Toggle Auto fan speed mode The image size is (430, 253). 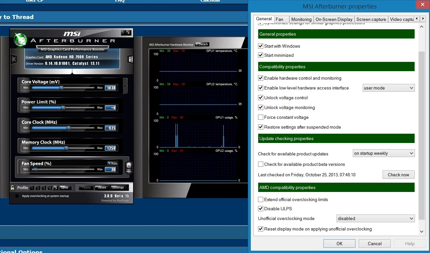113,163
